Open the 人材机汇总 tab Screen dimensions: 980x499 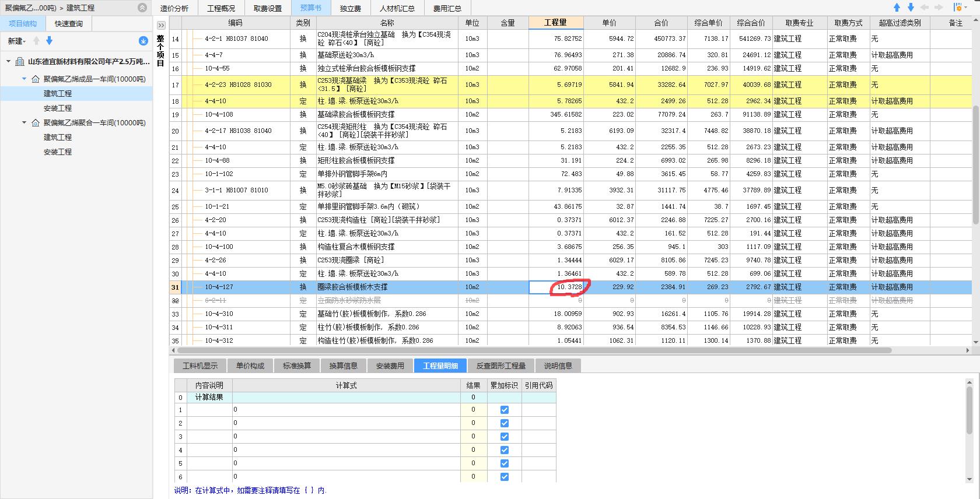[x=397, y=8]
